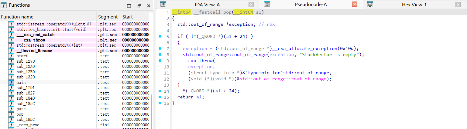Viewport: 467px width, 129px height.
Task: Click the function icon beside start
Action: pos(11,56)
